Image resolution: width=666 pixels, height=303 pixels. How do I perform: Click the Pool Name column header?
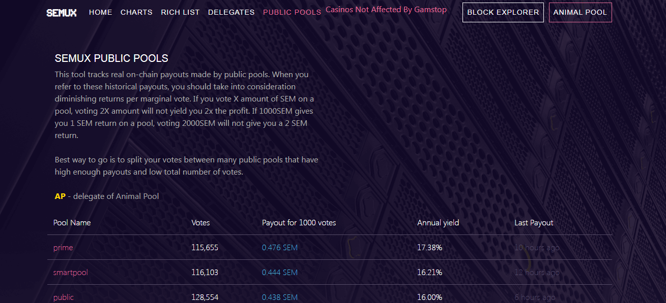pyautogui.click(x=72, y=223)
